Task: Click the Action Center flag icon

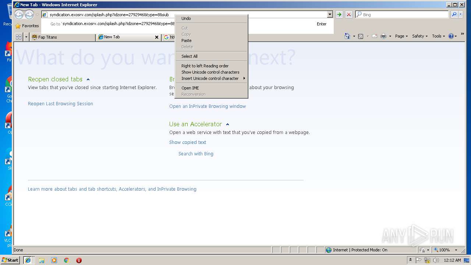Action: pos(418,260)
